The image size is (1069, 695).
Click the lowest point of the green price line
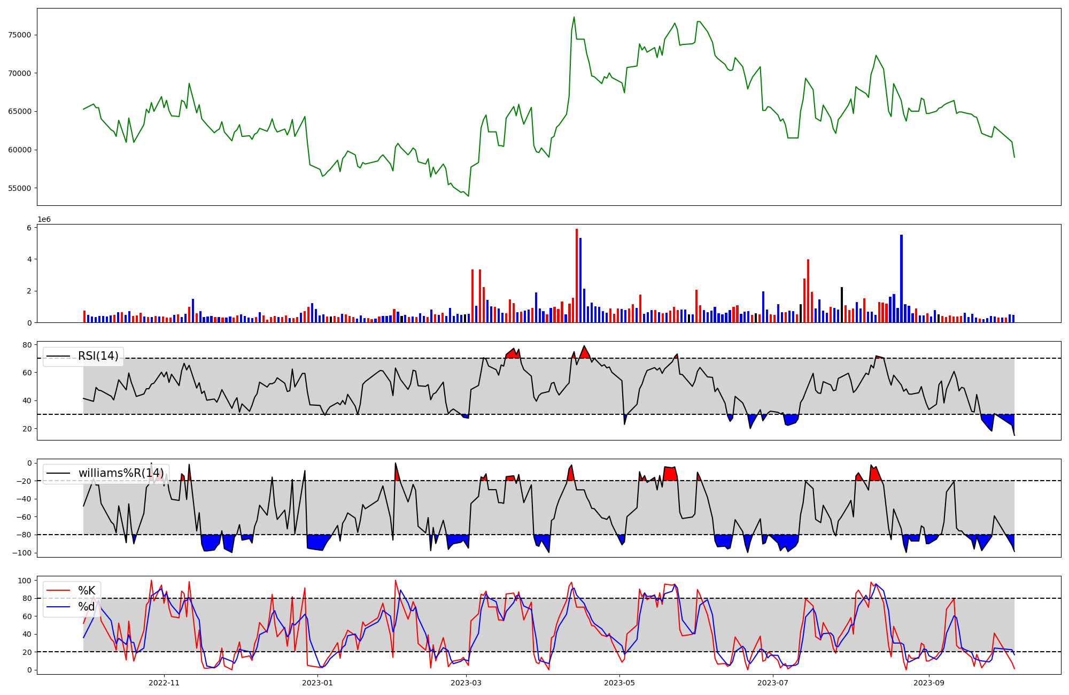click(x=468, y=196)
